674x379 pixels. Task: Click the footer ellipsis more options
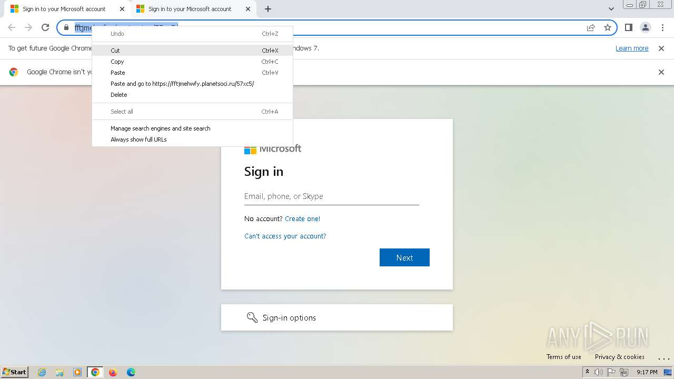[x=663, y=358]
